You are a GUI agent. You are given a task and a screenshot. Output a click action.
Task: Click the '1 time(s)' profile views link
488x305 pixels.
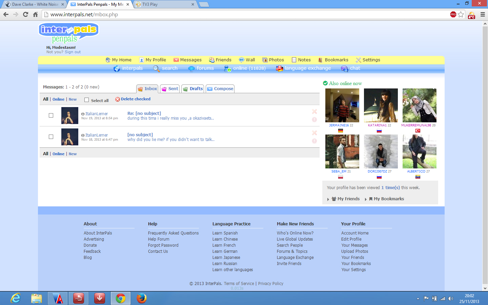tap(390, 187)
